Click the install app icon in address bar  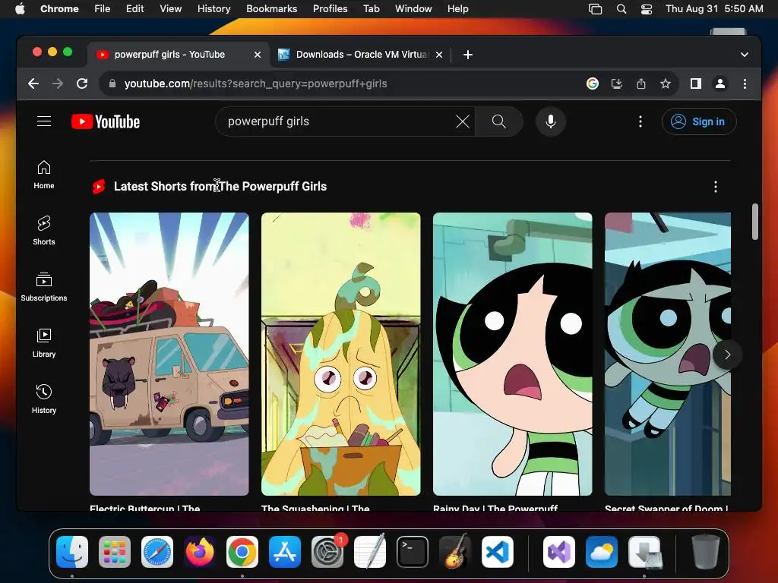click(x=617, y=84)
